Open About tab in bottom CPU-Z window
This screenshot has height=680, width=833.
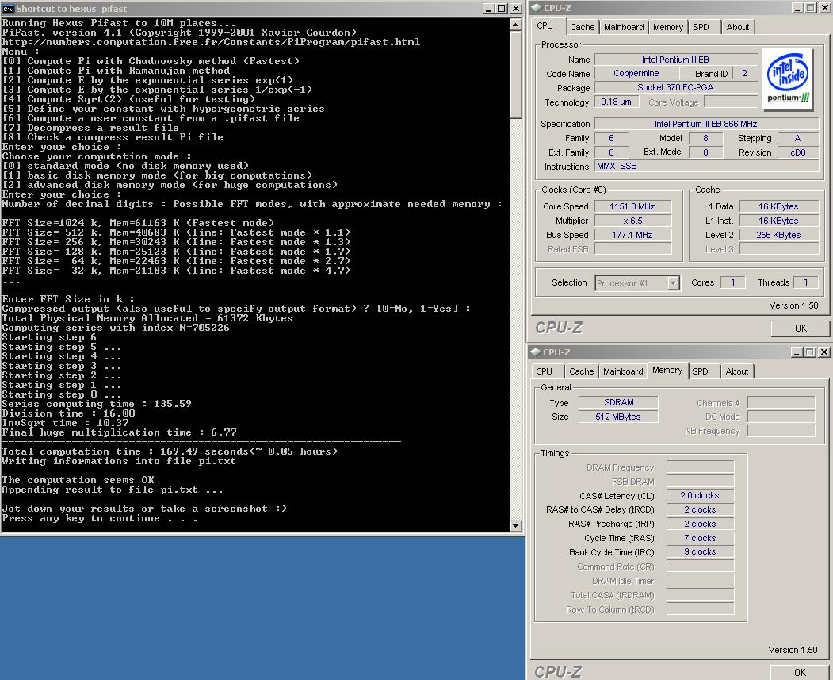pyautogui.click(x=737, y=371)
